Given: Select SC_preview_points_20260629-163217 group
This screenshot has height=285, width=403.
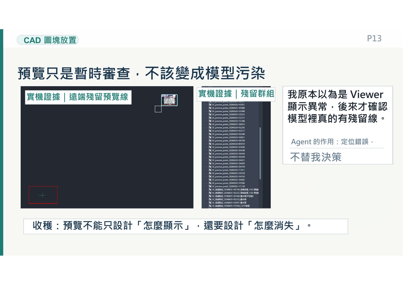Looking at the screenshot, I should (x=228, y=131).
